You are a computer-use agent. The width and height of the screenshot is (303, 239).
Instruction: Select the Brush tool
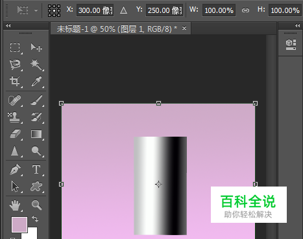pyautogui.click(x=36, y=100)
